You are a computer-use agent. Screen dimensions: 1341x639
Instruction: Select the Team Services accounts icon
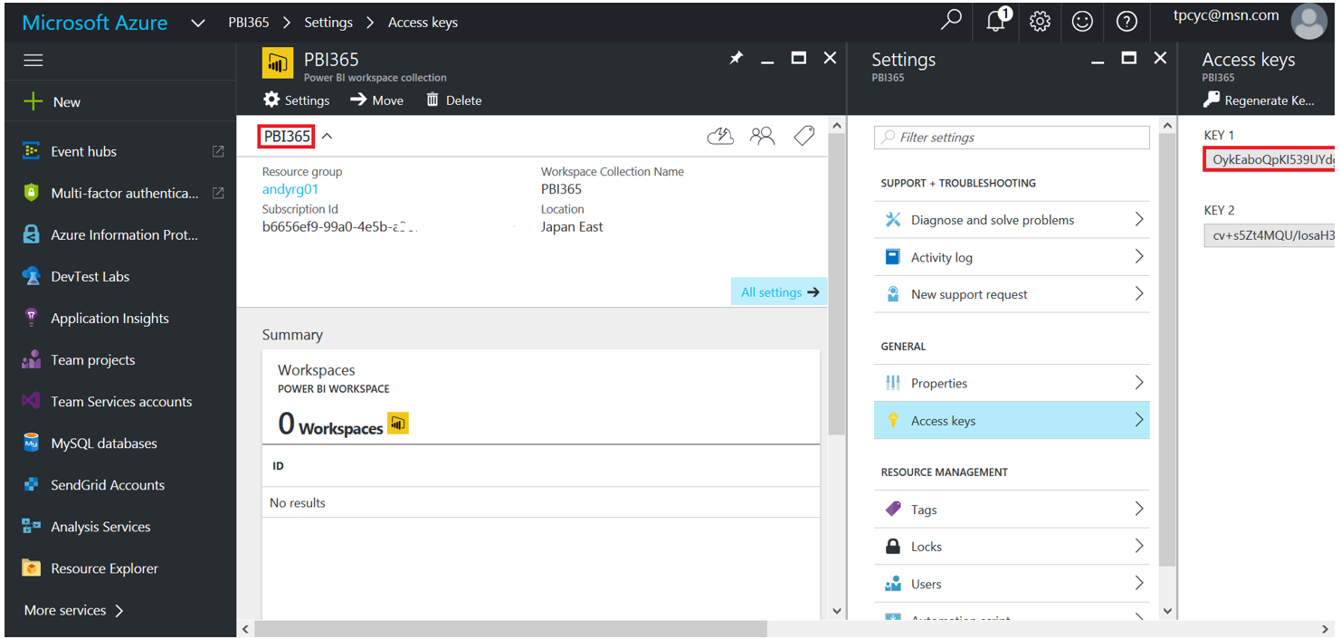(32, 401)
